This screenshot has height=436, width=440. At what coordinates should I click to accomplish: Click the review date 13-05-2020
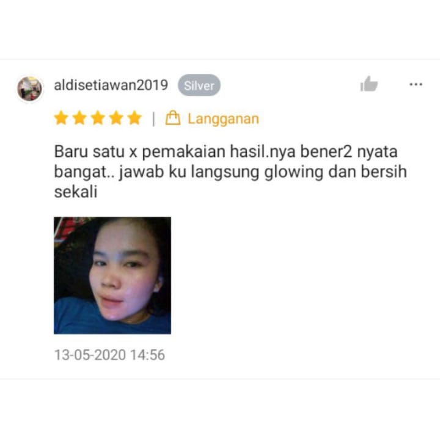pyautogui.click(x=90, y=355)
